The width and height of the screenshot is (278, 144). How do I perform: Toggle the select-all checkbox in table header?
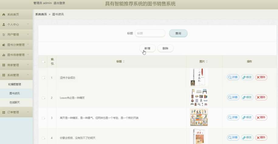43,62
